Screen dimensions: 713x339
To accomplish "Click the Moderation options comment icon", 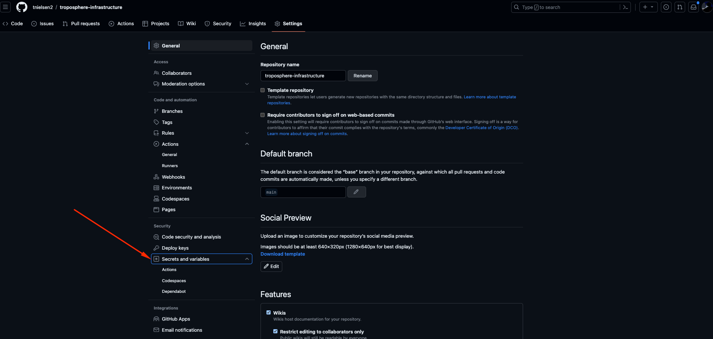I will 156,84.
